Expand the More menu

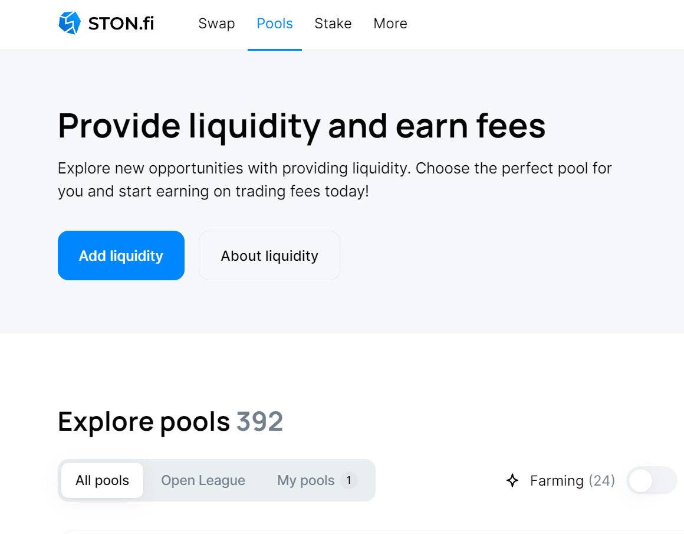tap(390, 24)
